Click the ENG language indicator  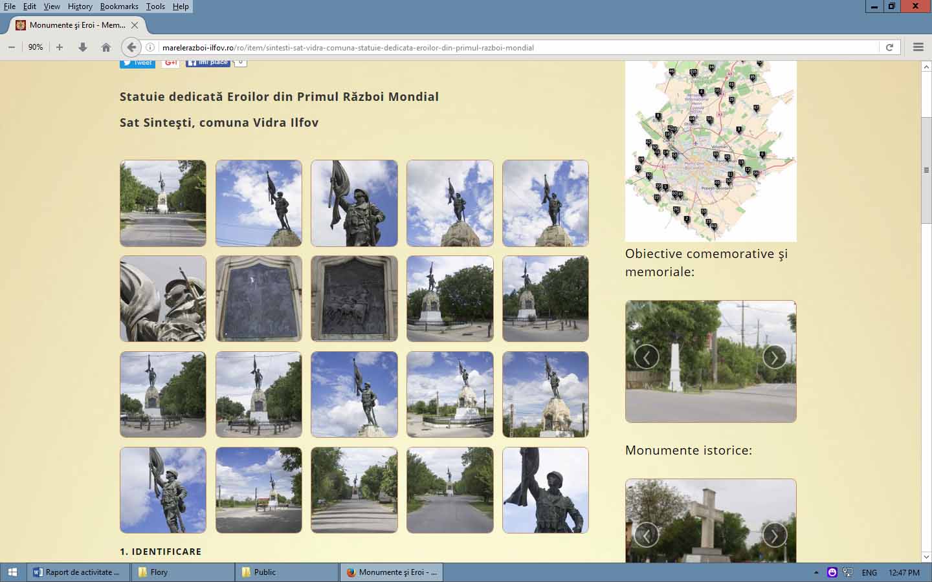(x=869, y=572)
